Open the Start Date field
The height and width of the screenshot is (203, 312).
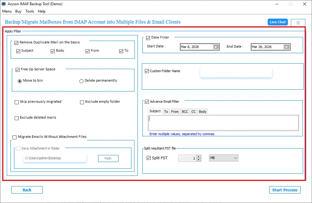196,47
